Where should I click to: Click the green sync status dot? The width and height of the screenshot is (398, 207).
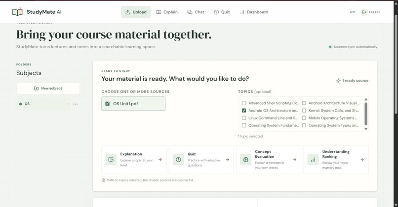[330, 47]
